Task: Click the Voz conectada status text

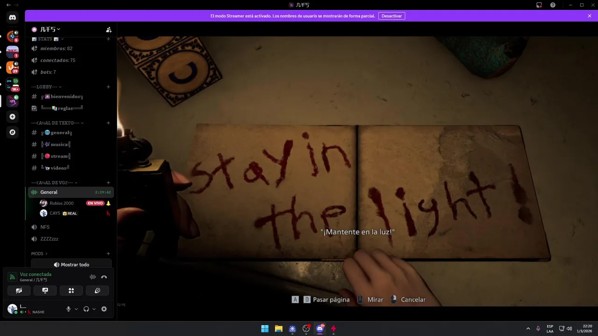Action: tap(36, 274)
